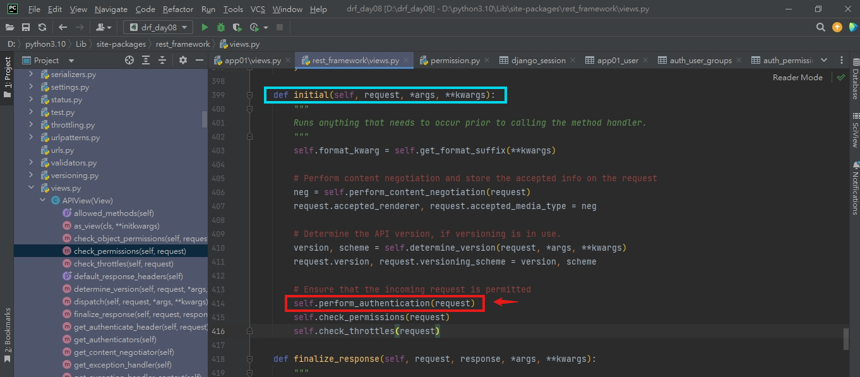Toggle the 1: Project tool window
This screenshot has width=860, height=377.
[x=7, y=77]
